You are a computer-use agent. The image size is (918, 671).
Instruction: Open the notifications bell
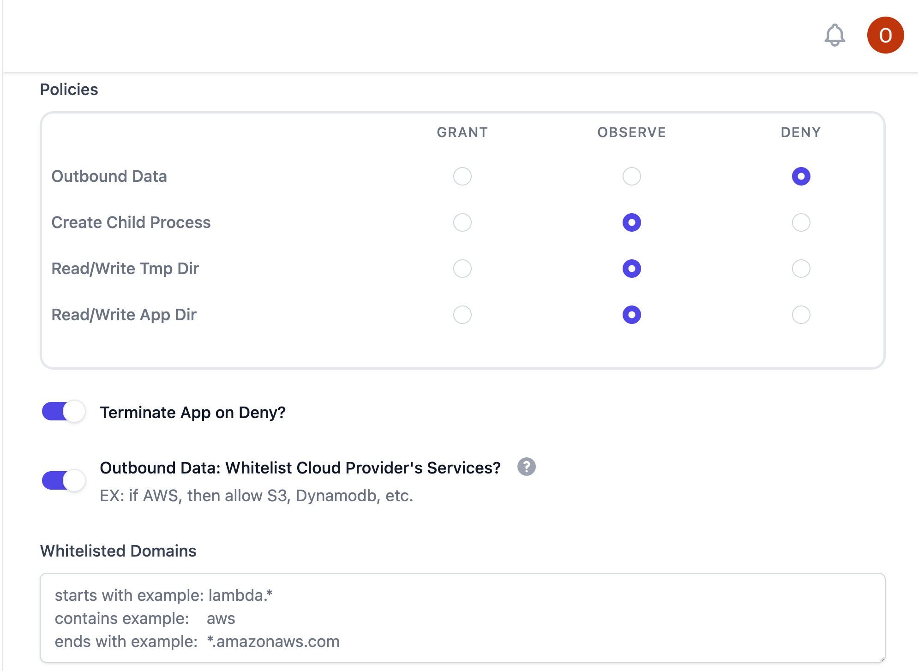point(834,35)
